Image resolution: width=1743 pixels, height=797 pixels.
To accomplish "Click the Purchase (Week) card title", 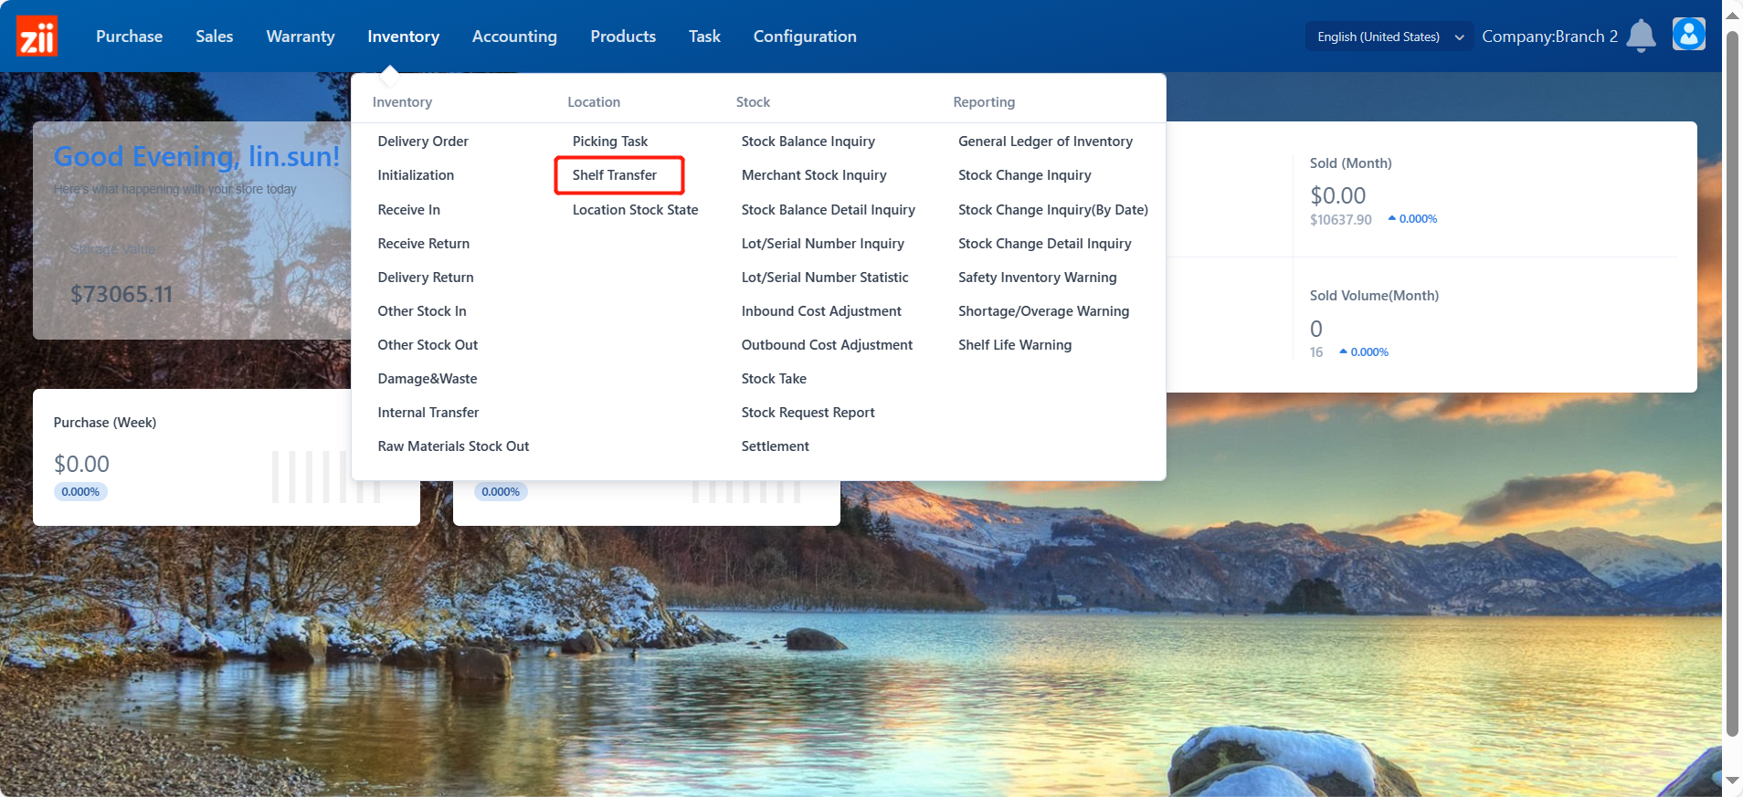I will click(x=105, y=423).
